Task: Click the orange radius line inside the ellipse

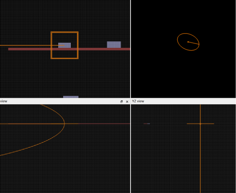Action: [x=194, y=43]
